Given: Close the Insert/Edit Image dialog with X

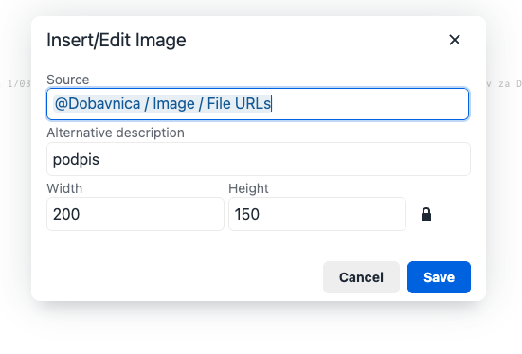Looking at the screenshot, I should pyautogui.click(x=455, y=40).
